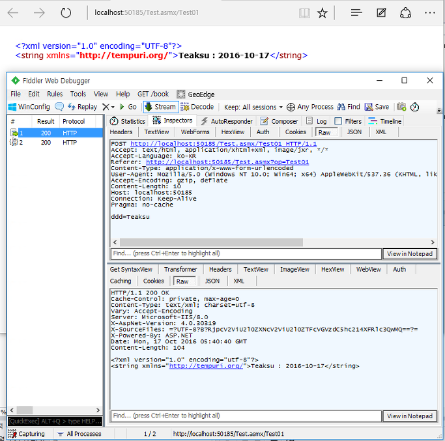Screen dimensions: 445x441
Task: Open the Log tab
Action: (x=317, y=121)
